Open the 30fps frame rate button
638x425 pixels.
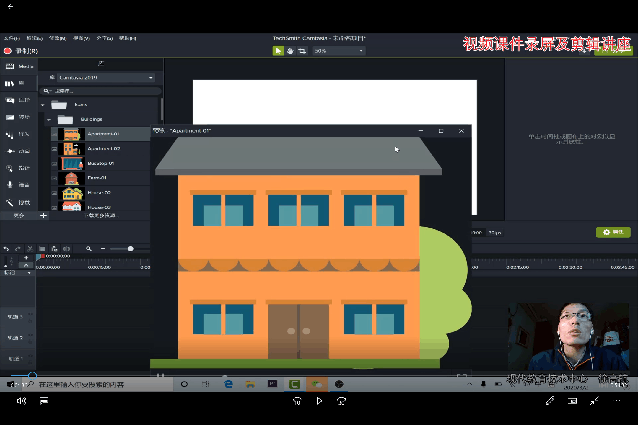tap(495, 233)
